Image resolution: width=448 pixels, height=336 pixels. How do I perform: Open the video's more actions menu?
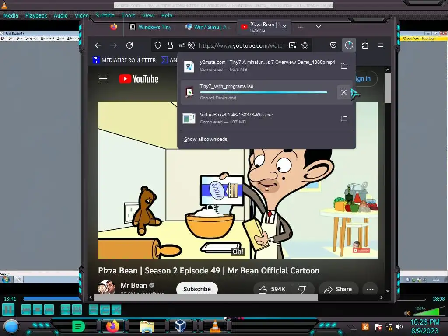pyautogui.click(x=370, y=289)
